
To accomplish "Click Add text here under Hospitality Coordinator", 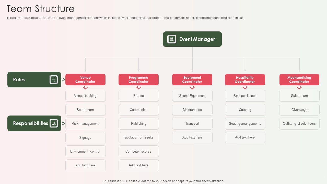I will coord(245,137).
